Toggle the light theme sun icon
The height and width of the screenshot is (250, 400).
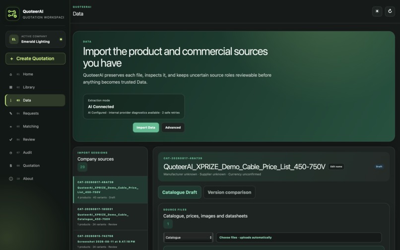377,11
